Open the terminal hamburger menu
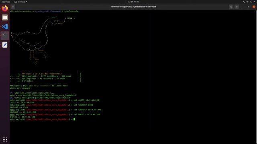The image size is (257, 144). (x=237, y=7)
